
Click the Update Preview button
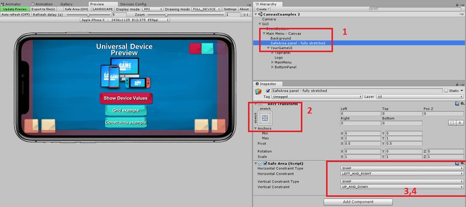pyautogui.click(x=15, y=9)
